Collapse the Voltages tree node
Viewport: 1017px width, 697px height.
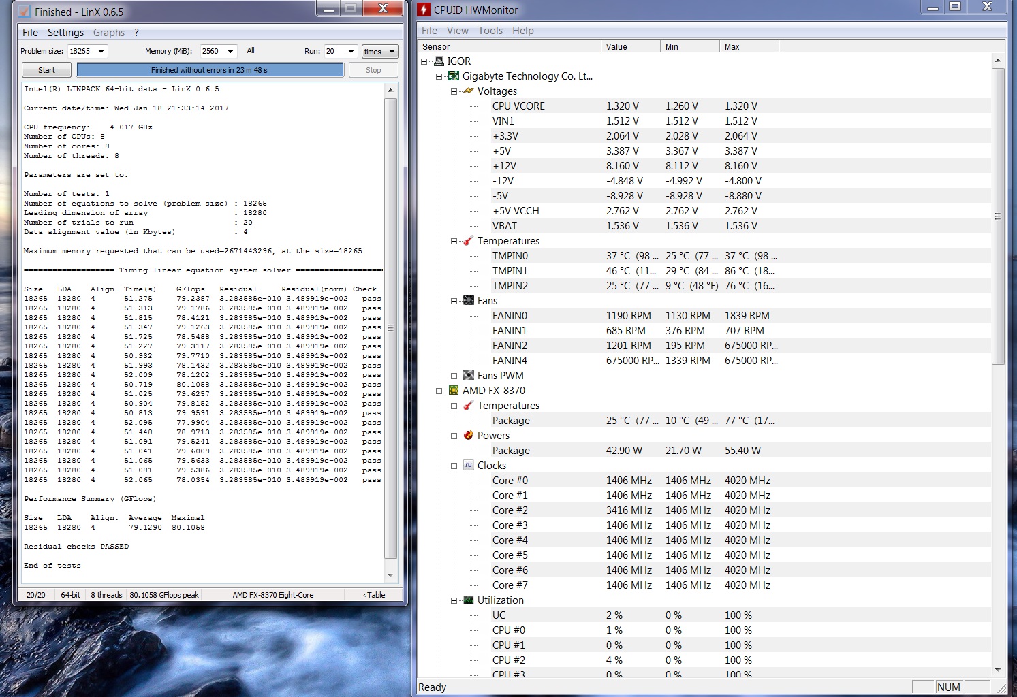point(454,91)
